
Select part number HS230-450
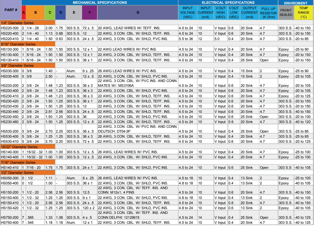click(x=10, y=117)
